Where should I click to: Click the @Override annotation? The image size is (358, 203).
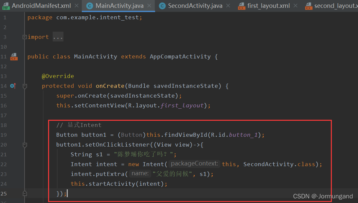click(58, 76)
